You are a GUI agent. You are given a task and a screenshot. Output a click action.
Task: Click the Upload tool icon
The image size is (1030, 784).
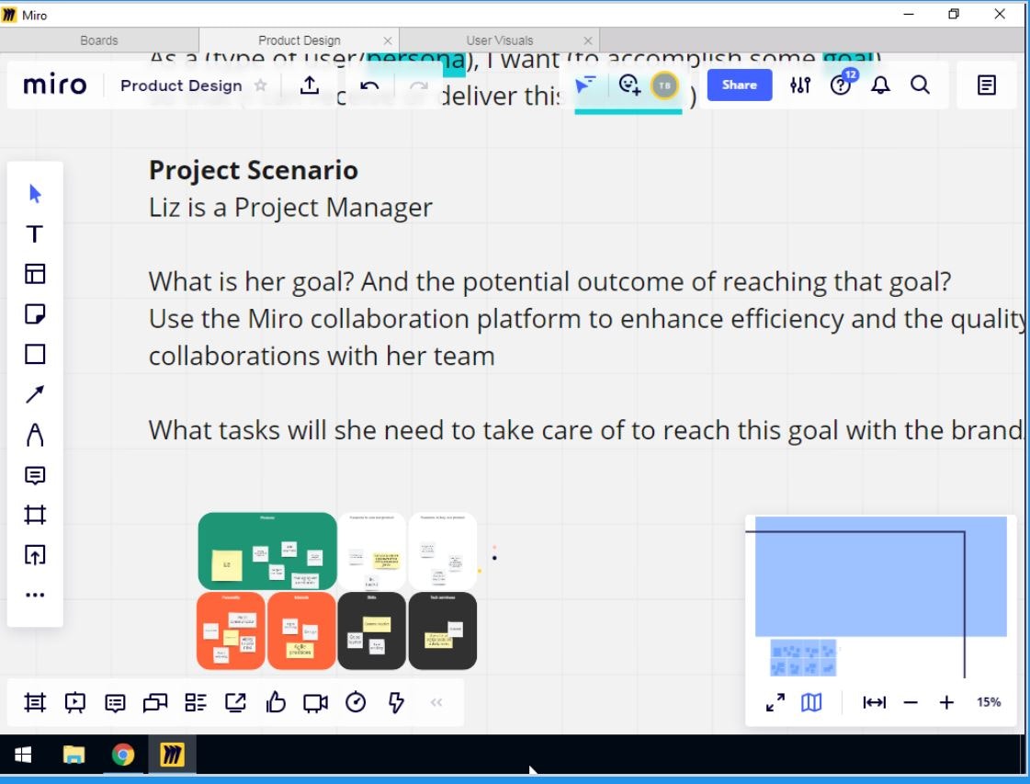pos(35,554)
